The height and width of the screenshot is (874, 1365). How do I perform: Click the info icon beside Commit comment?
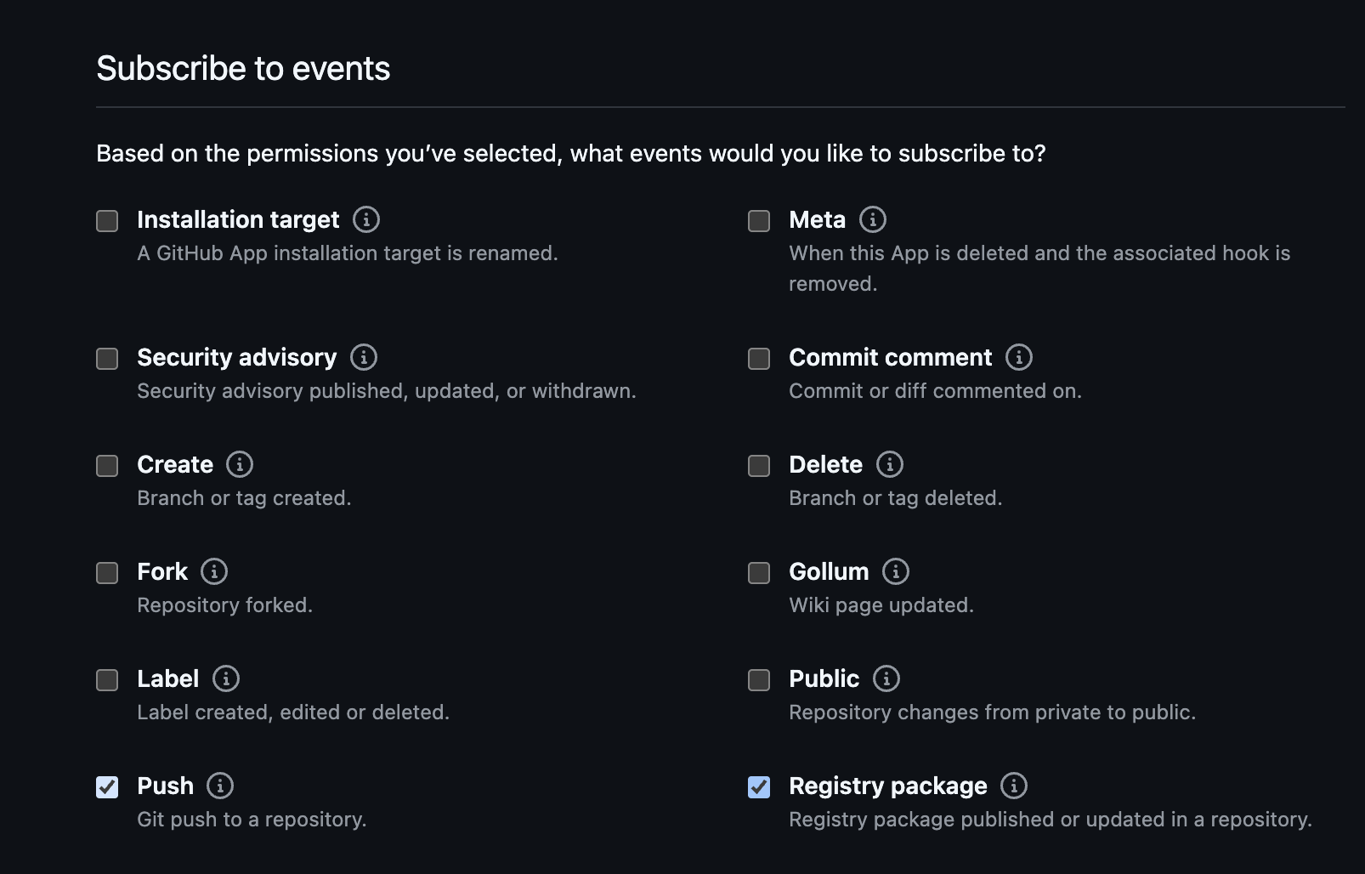(x=1017, y=359)
